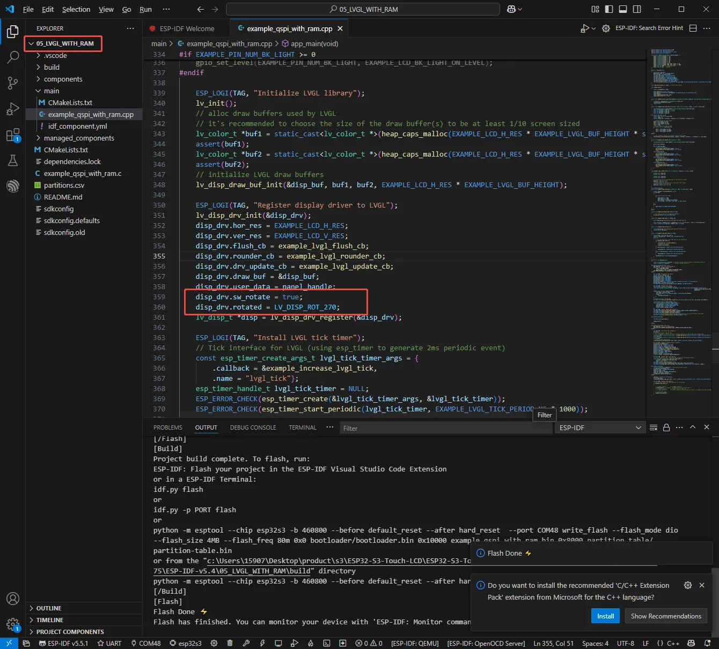
Task: Click Show Recommendations button
Action: tap(666, 616)
